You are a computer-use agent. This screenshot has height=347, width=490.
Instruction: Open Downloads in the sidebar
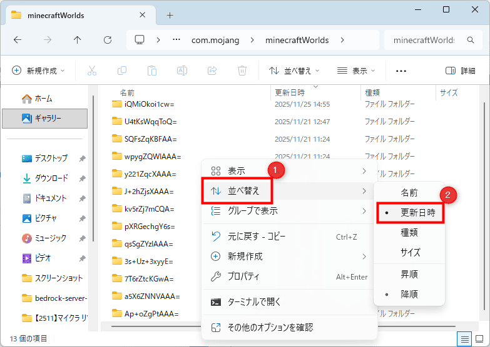[x=45, y=178]
